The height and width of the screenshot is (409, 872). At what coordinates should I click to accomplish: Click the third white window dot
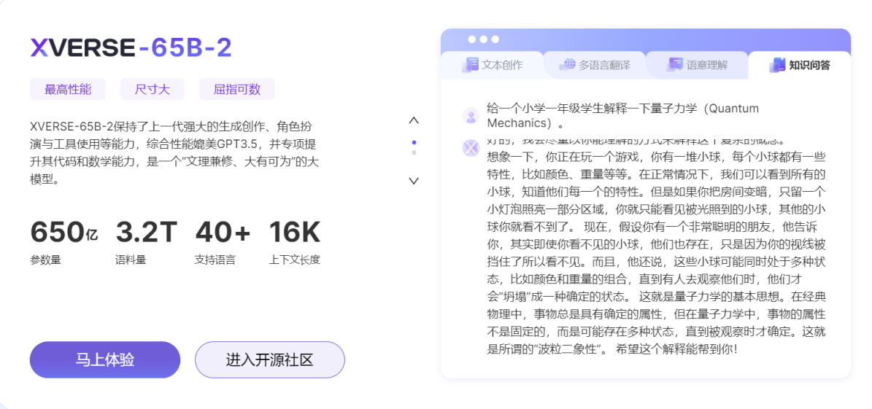click(495, 39)
